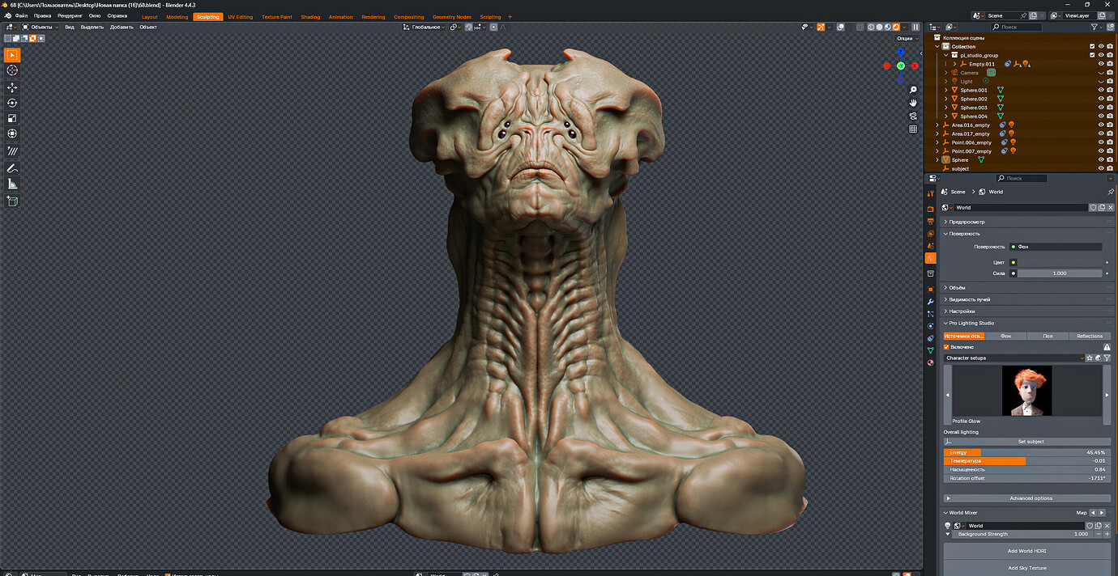Uncheck the pl_studio_group collection checkbox
1118x576 pixels.
point(1092,55)
